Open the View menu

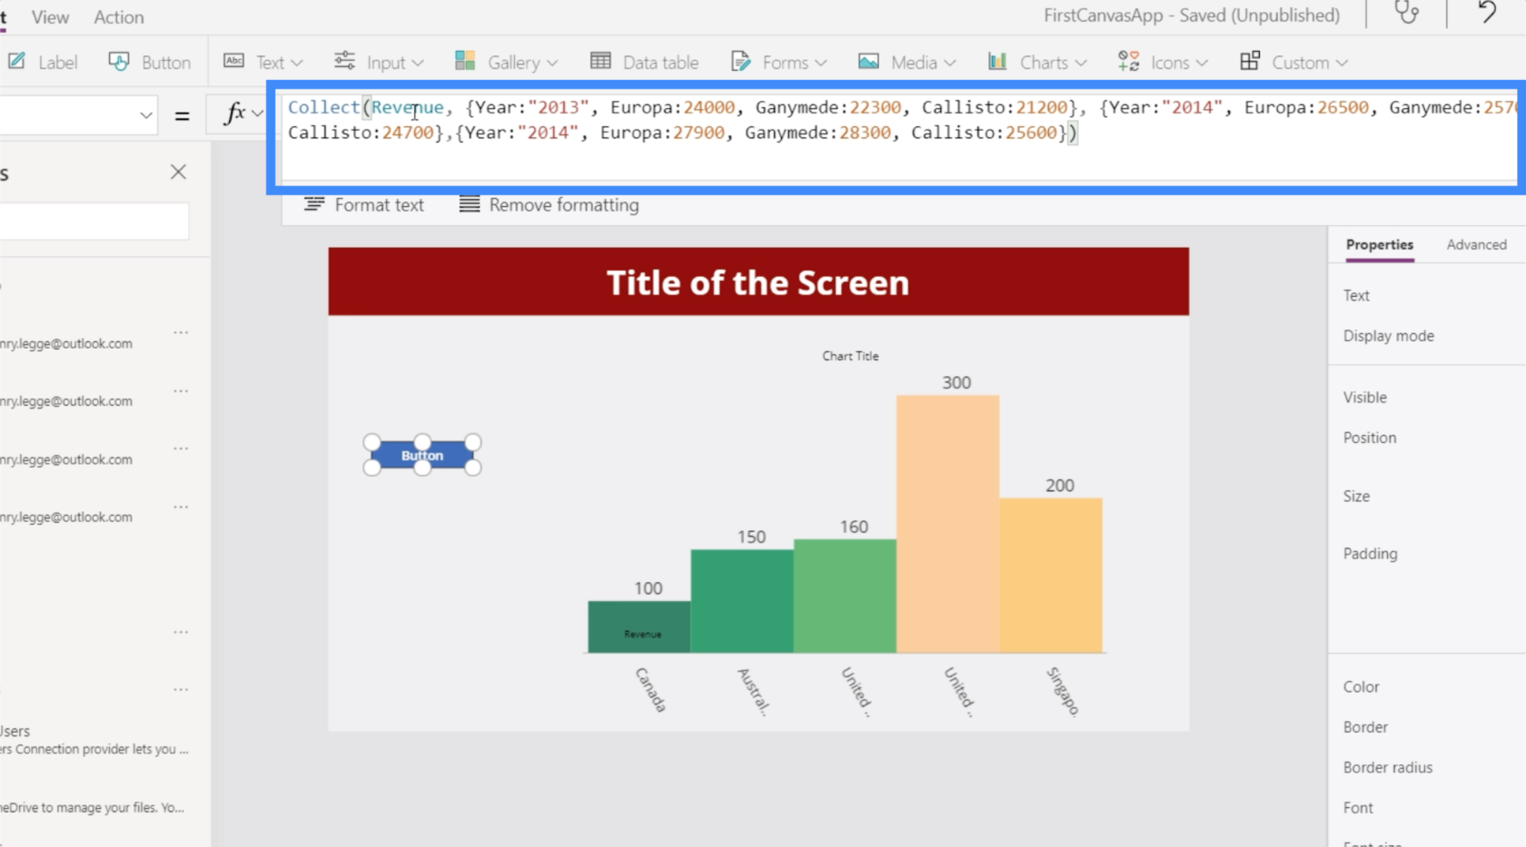coord(50,17)
